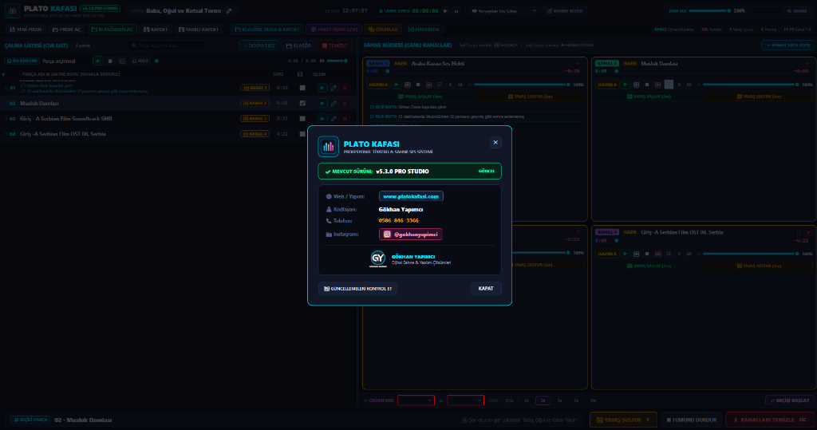Toggle SAHNE KİLİDİ stage lock
This screenshot has height=430, width=817.
tap(565, 10)
